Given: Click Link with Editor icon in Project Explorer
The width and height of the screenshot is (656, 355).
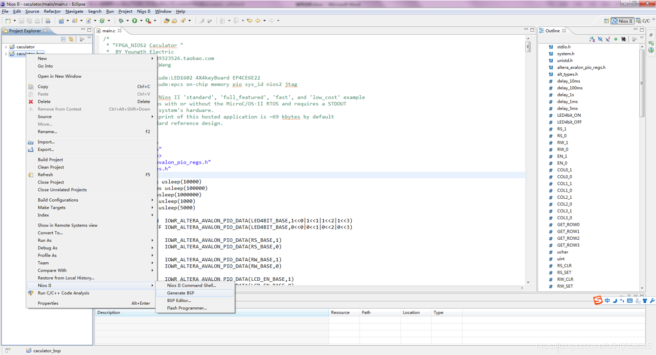Looking at the screenshot, I should (71, 39).
